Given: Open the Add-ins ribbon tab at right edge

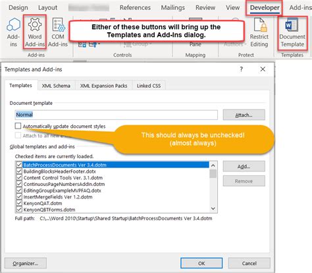Looking at the screenshot, I should [x=300, y=8].
